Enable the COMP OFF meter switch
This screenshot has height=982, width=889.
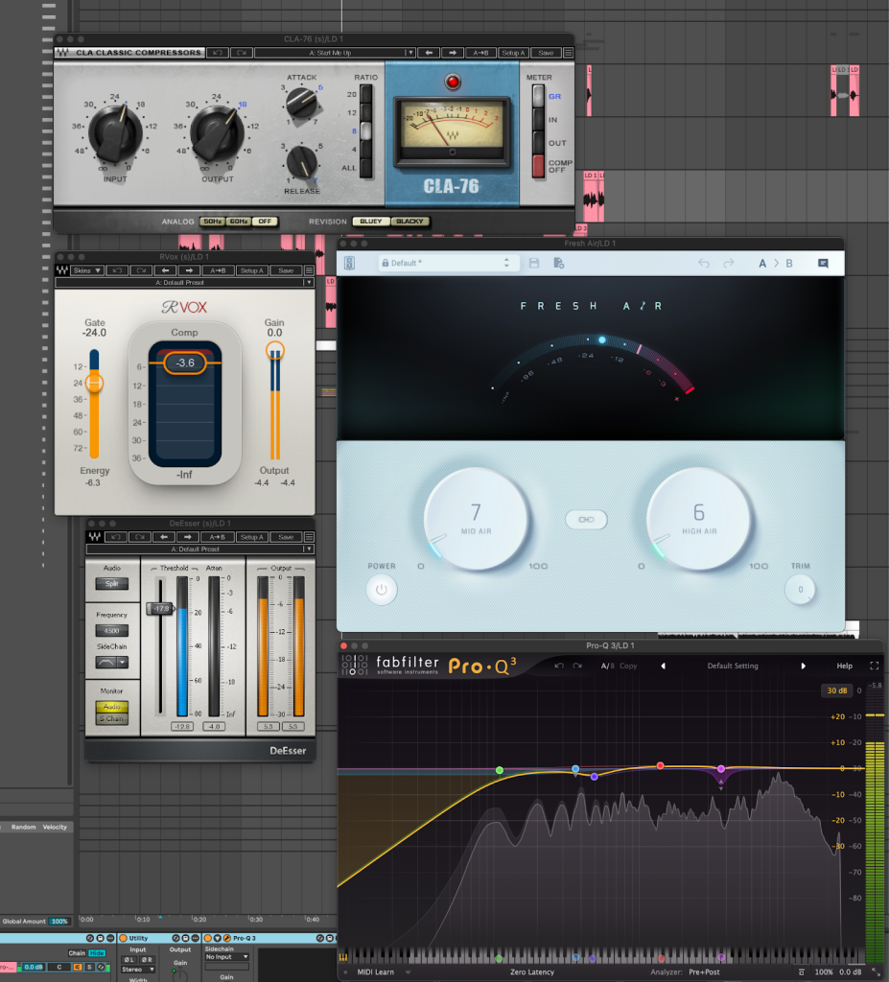(x=537, y=166)
